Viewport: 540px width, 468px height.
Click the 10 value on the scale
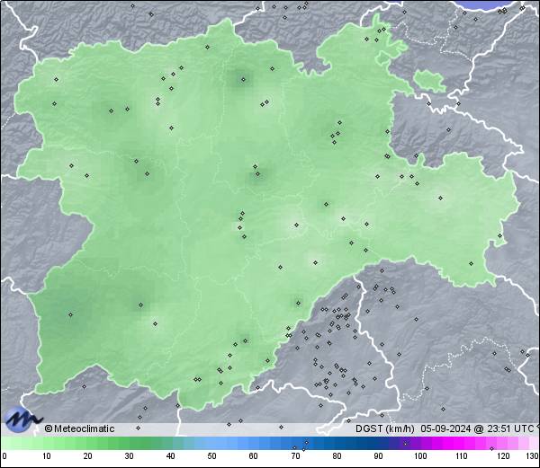coord(47,456)
